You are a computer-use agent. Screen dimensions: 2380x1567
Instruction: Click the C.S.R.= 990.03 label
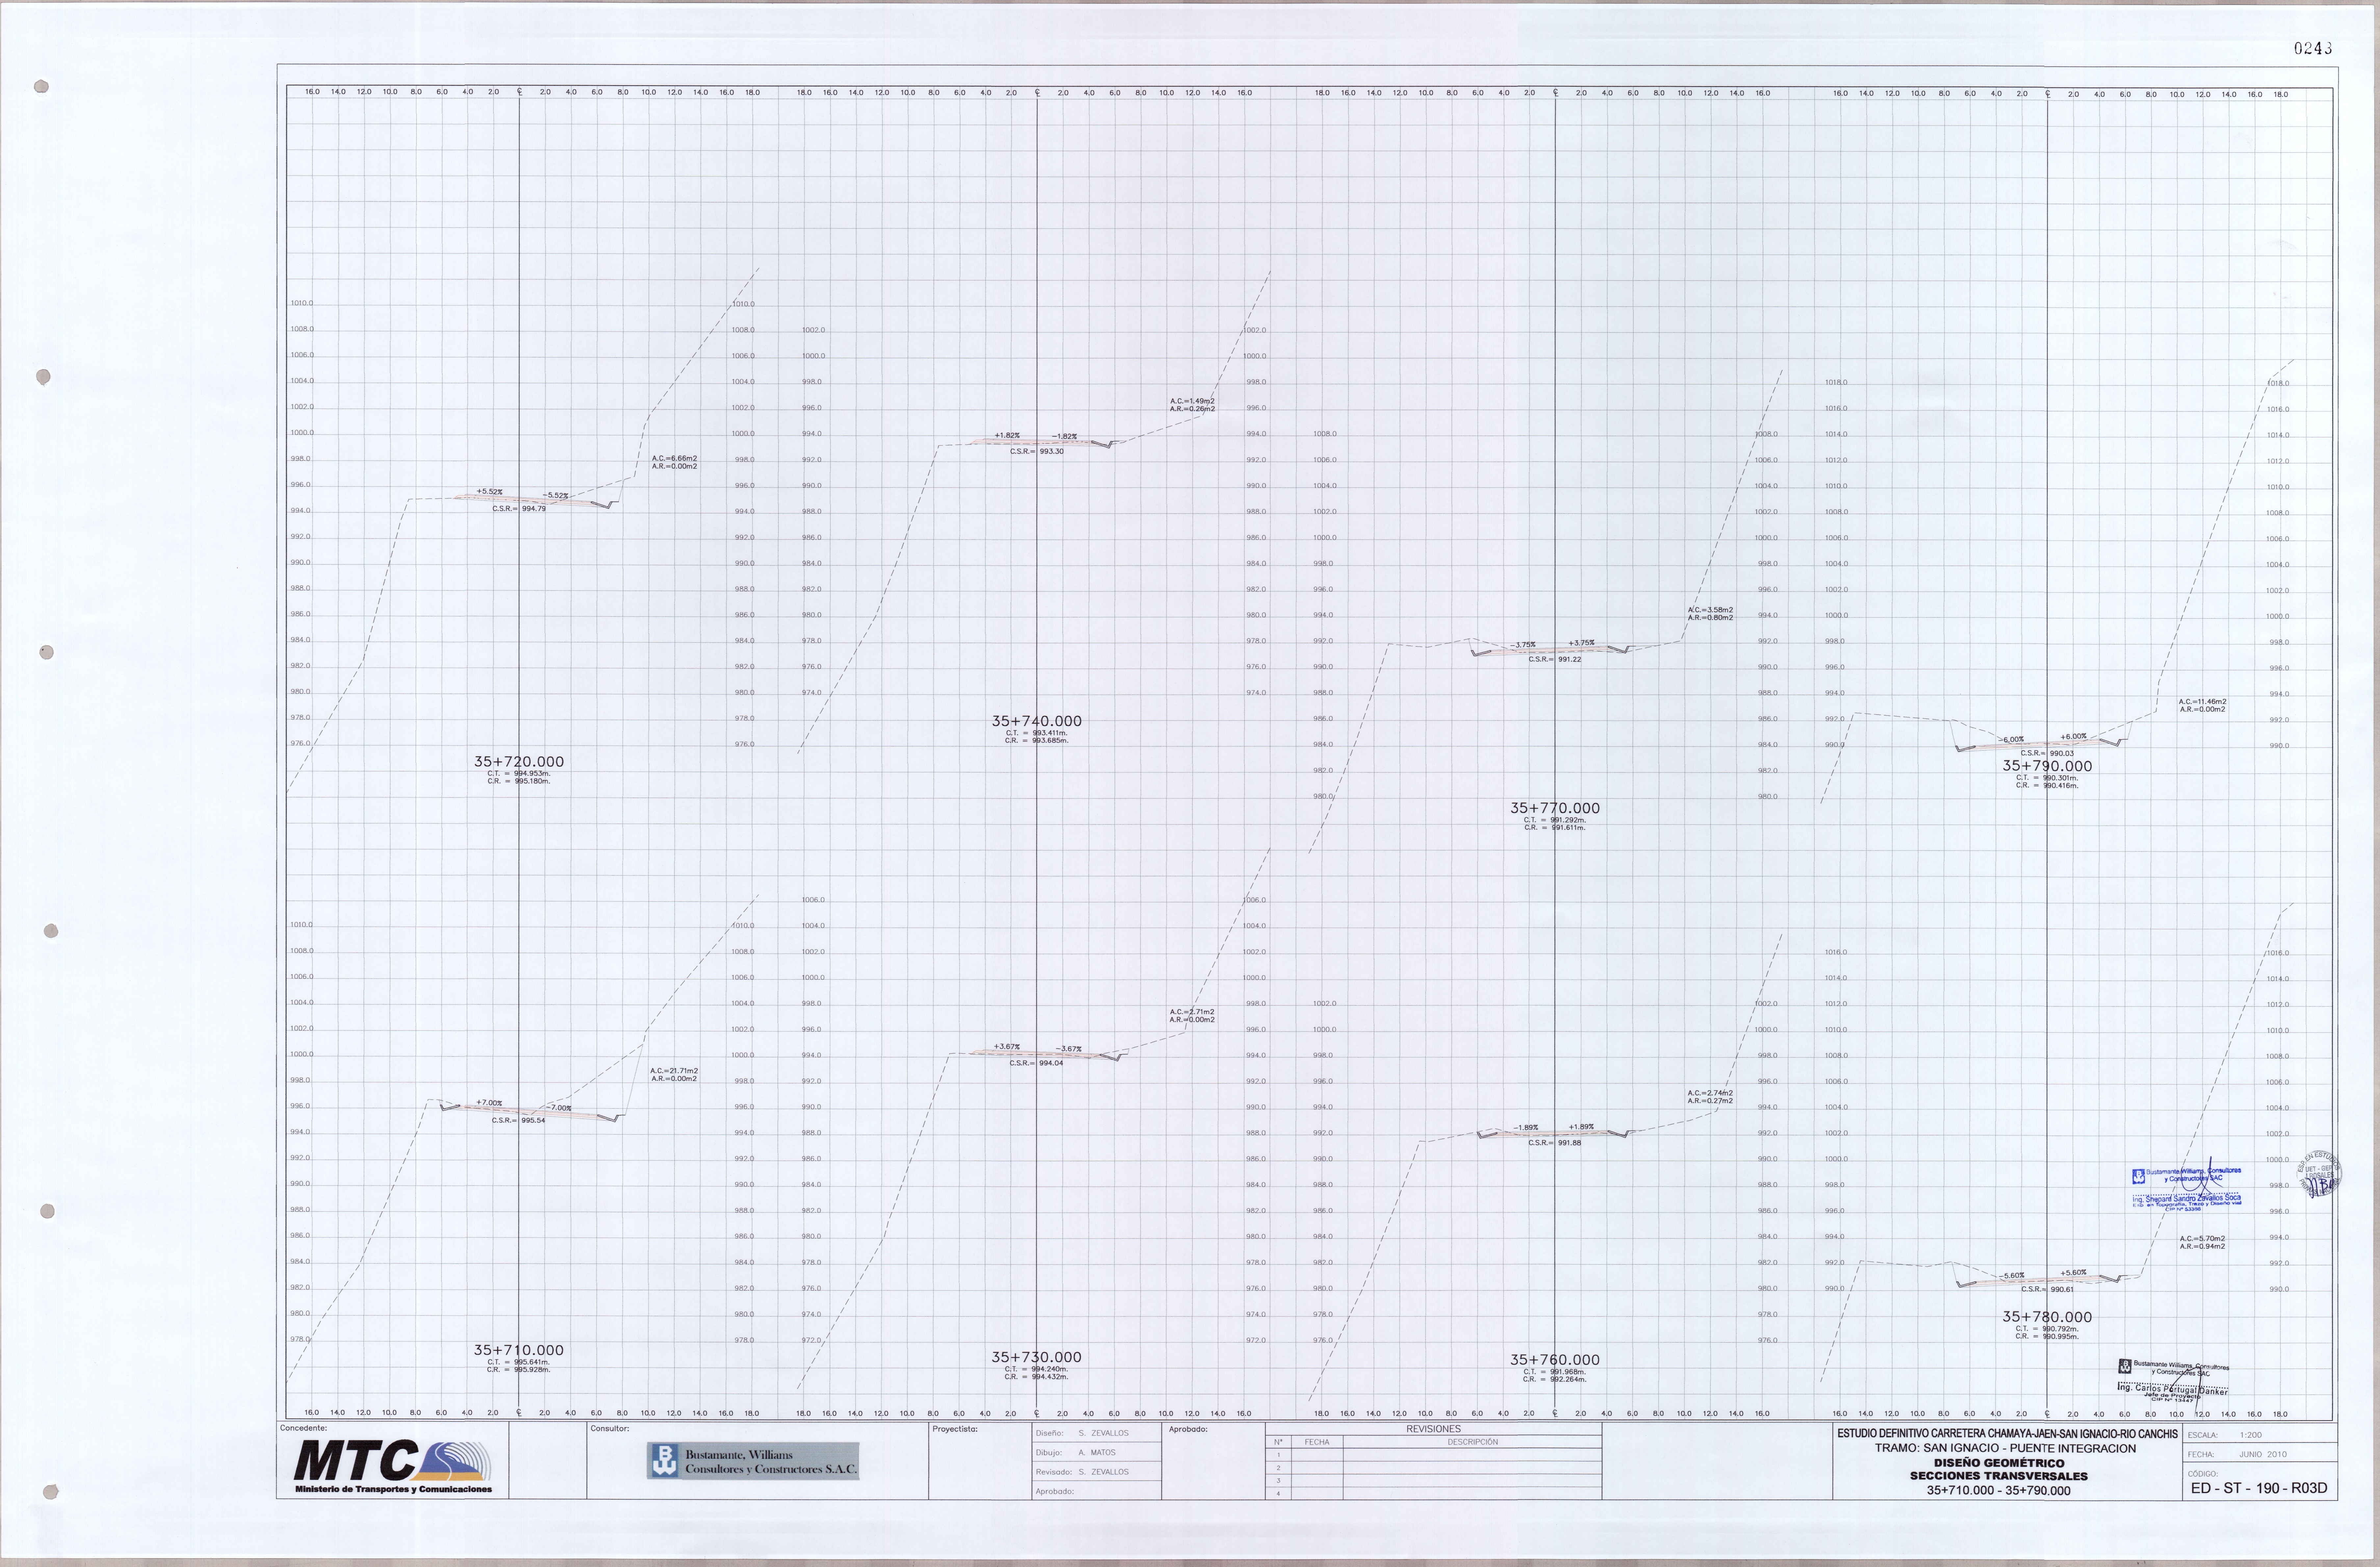point(2047,754)
